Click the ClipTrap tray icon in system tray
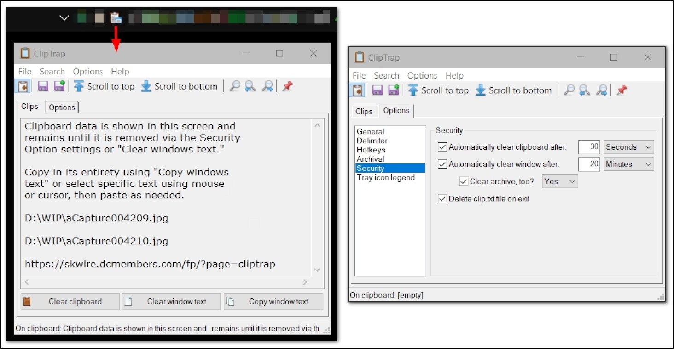Viewport: 674px width, 349px height. click(116, 18)
